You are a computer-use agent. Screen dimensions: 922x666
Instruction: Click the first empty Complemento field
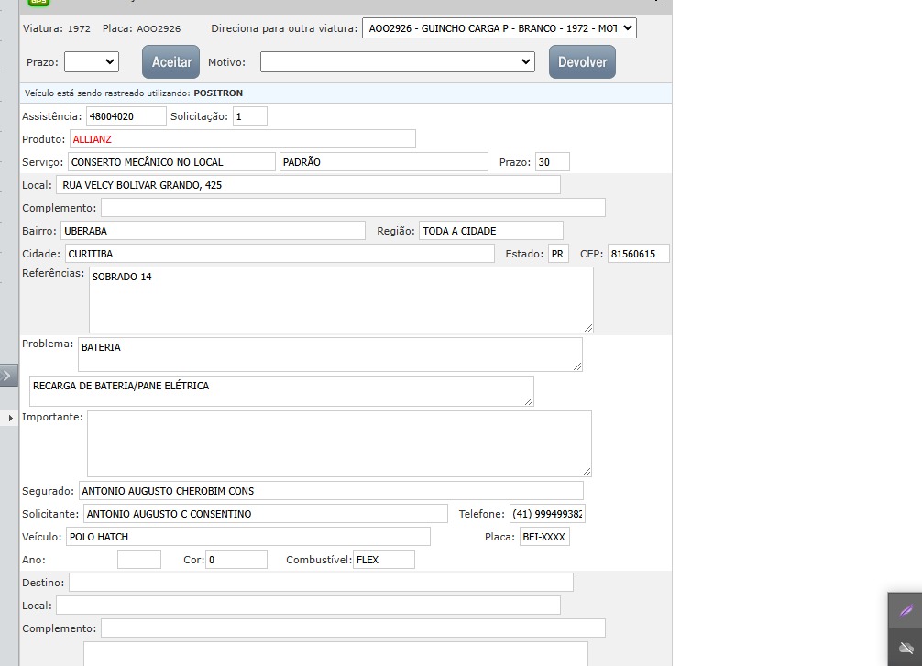(x=353, y=208)
